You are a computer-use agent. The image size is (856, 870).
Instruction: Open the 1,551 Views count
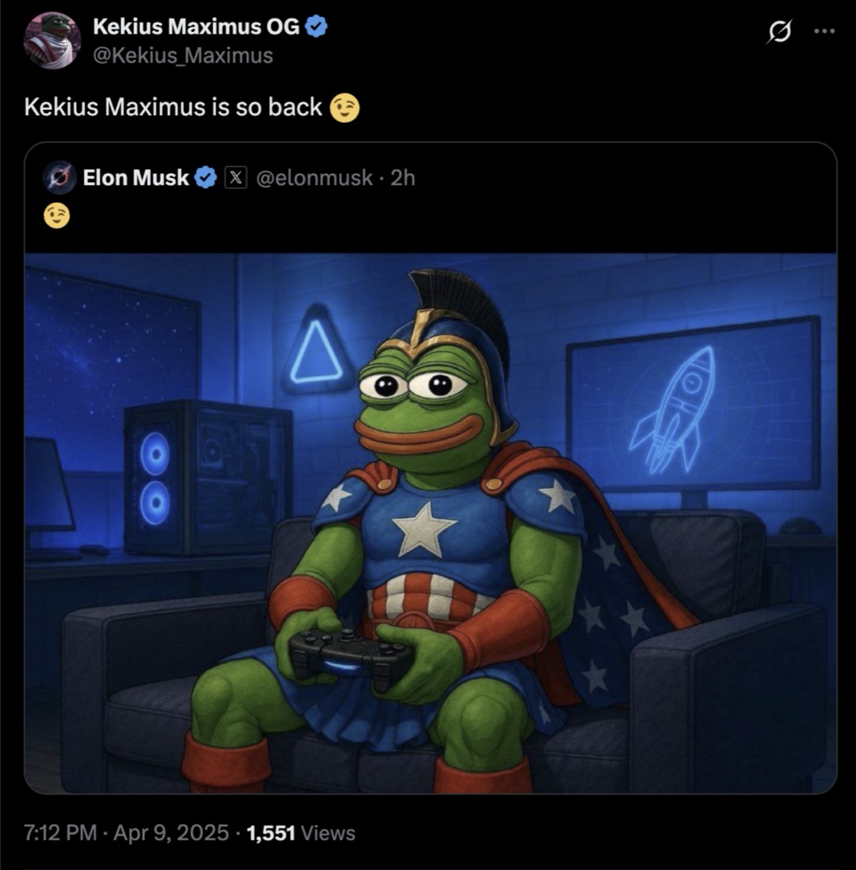301,833
